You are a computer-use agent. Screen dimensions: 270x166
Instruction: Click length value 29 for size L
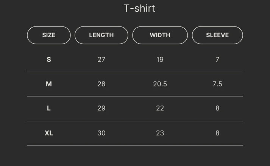click(101, 108)
